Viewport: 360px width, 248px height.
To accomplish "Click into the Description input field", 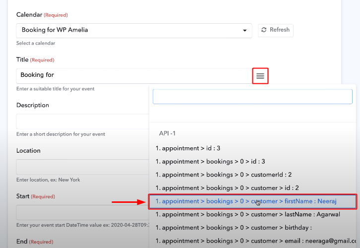I will coord(82,122).
